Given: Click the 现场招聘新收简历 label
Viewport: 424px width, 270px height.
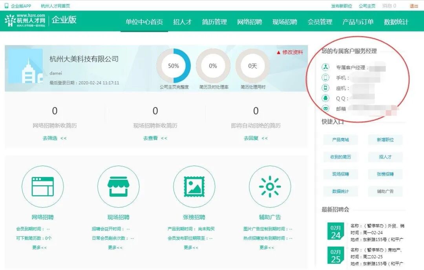Looking at the screenshot, I should tap(155, 126).
